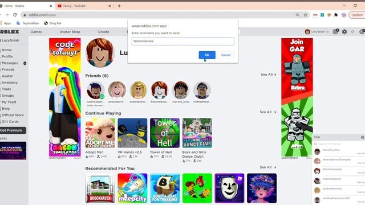Viewport: 365px width, 205px height.
Task: Open Inventory in left sidebar
Action: pos(9,83)
